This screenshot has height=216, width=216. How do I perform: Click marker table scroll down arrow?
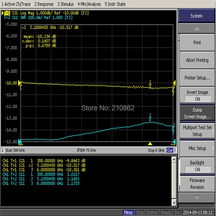(174, 203)
